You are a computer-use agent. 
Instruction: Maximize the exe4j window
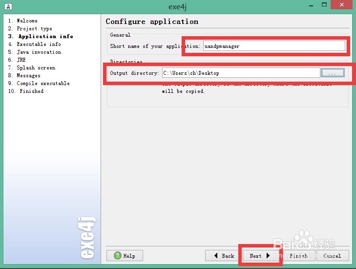click(324, 5)
